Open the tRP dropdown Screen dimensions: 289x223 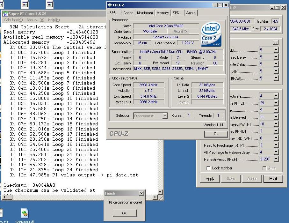tap(276, 71)
